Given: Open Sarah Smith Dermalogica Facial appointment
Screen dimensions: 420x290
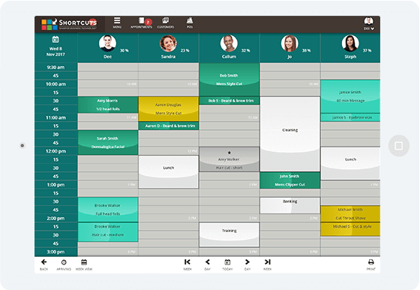Looking at the screenshot, I should pos(108,143).
